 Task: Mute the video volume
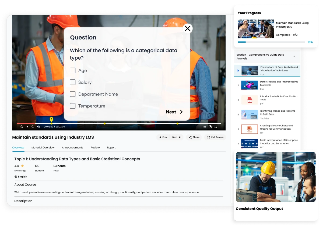click(38, 126)
